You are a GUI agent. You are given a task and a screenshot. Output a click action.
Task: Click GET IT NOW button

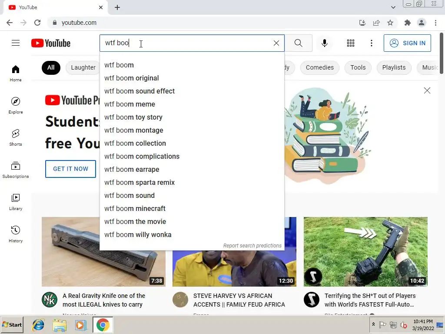pyautogui.click(x=71, y=169)
